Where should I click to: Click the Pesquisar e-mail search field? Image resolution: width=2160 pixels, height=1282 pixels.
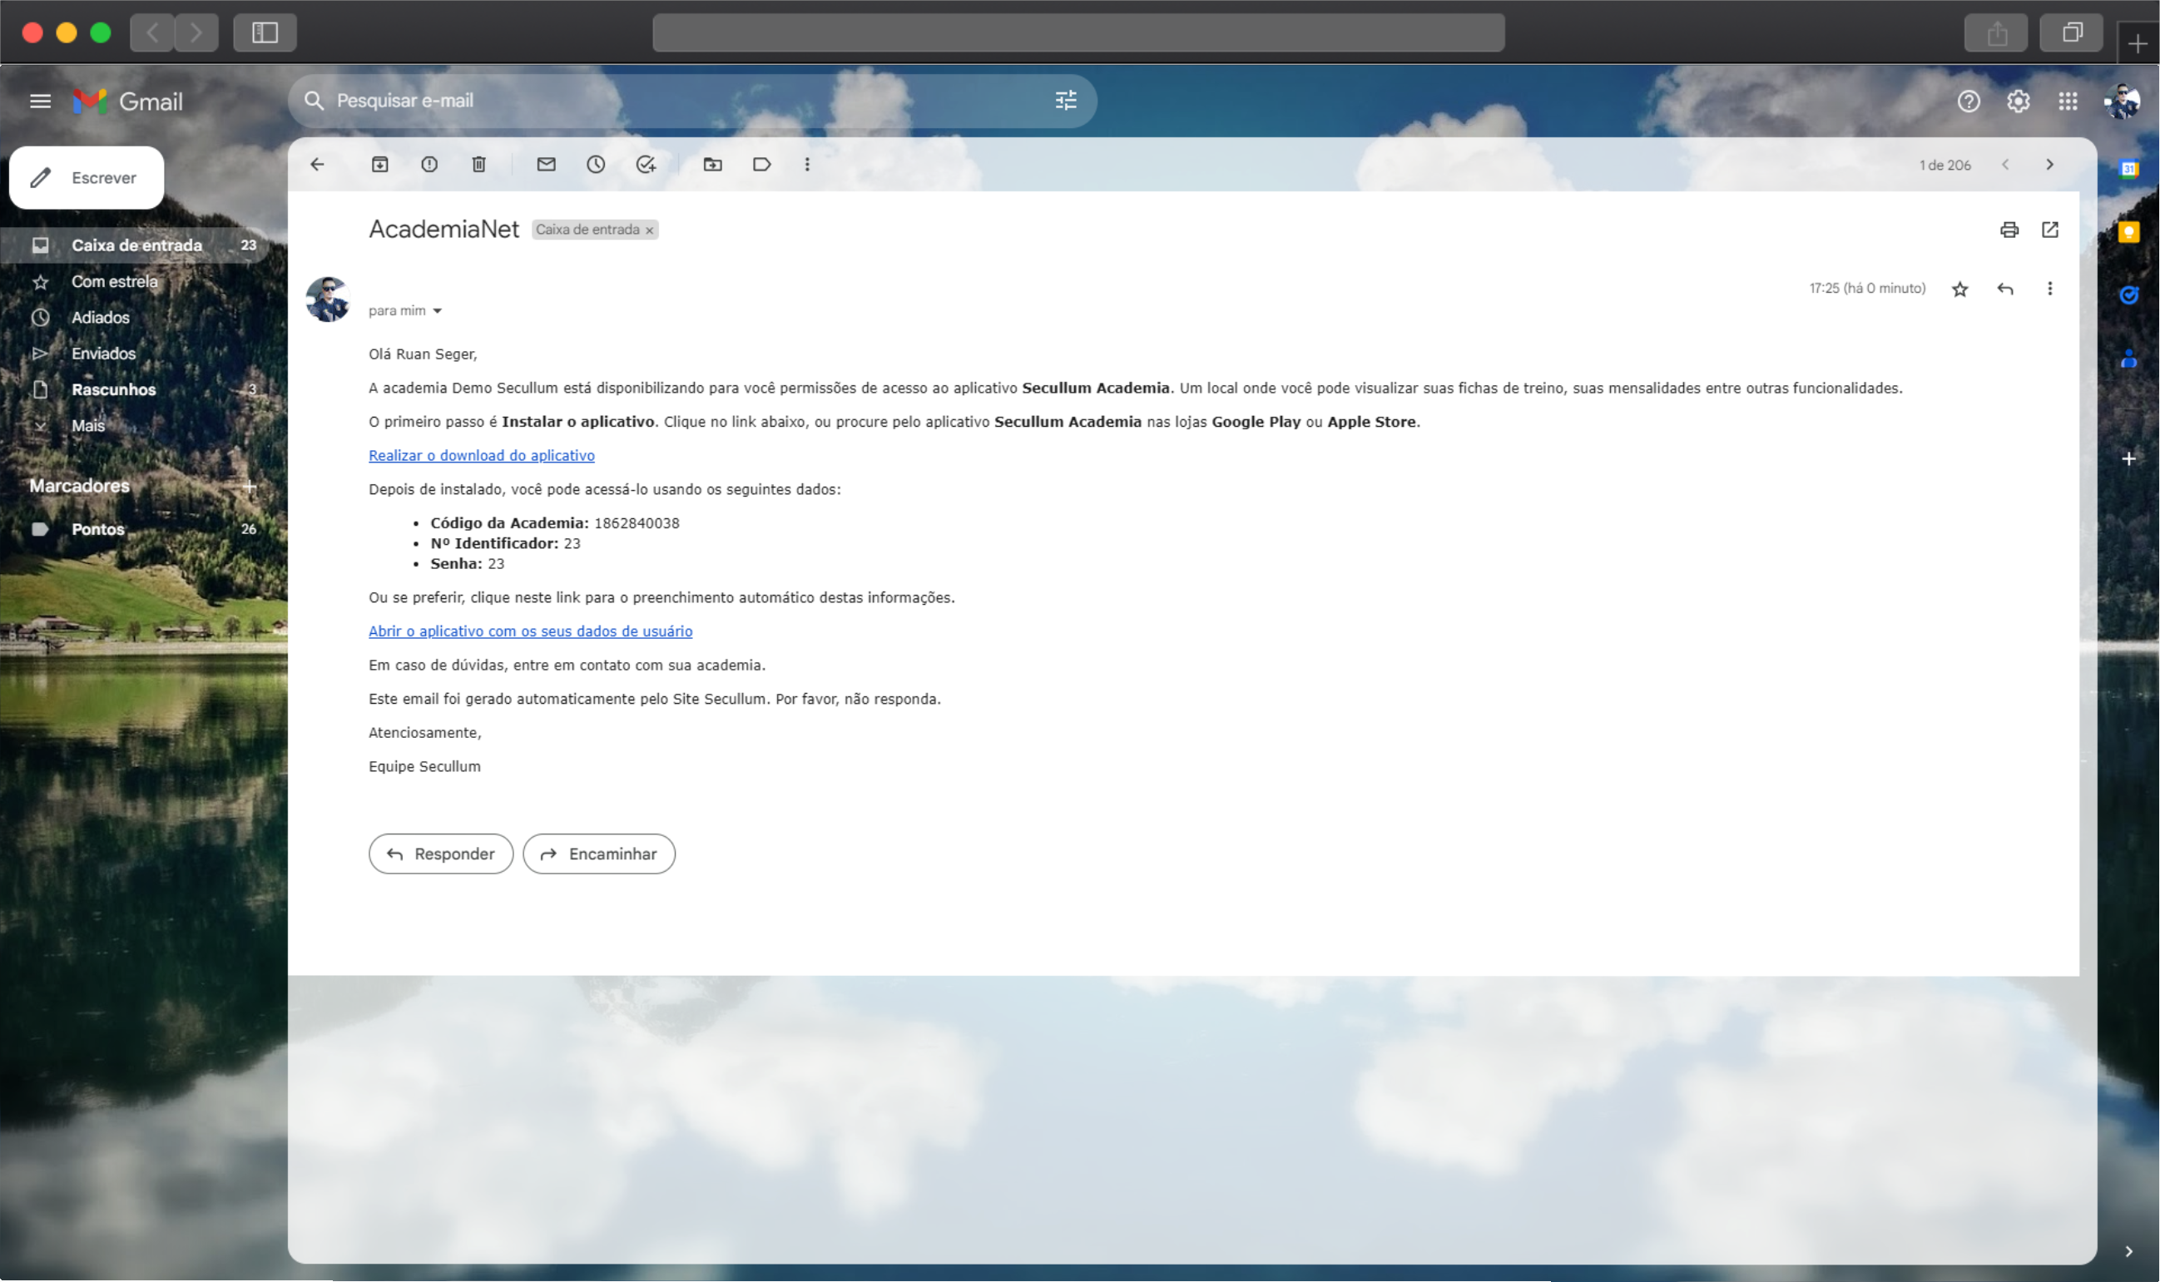674,101
